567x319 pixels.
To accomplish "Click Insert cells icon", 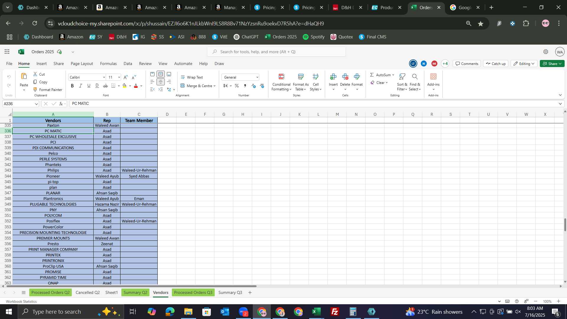I will pos(333,77).
